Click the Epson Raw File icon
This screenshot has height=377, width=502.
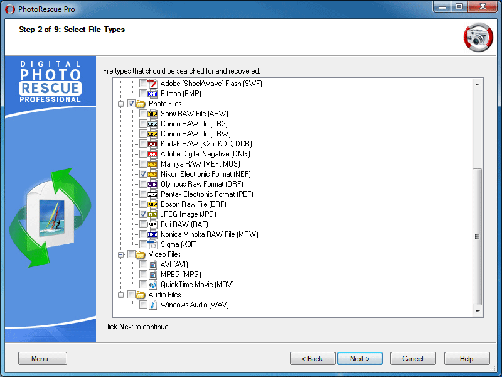coord(152,204)
